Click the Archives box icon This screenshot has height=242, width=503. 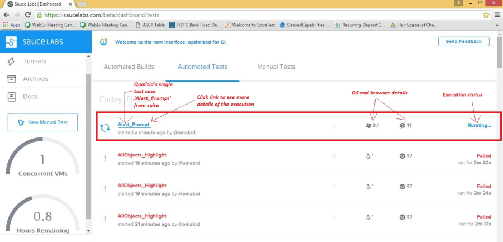tap(11, 79)
